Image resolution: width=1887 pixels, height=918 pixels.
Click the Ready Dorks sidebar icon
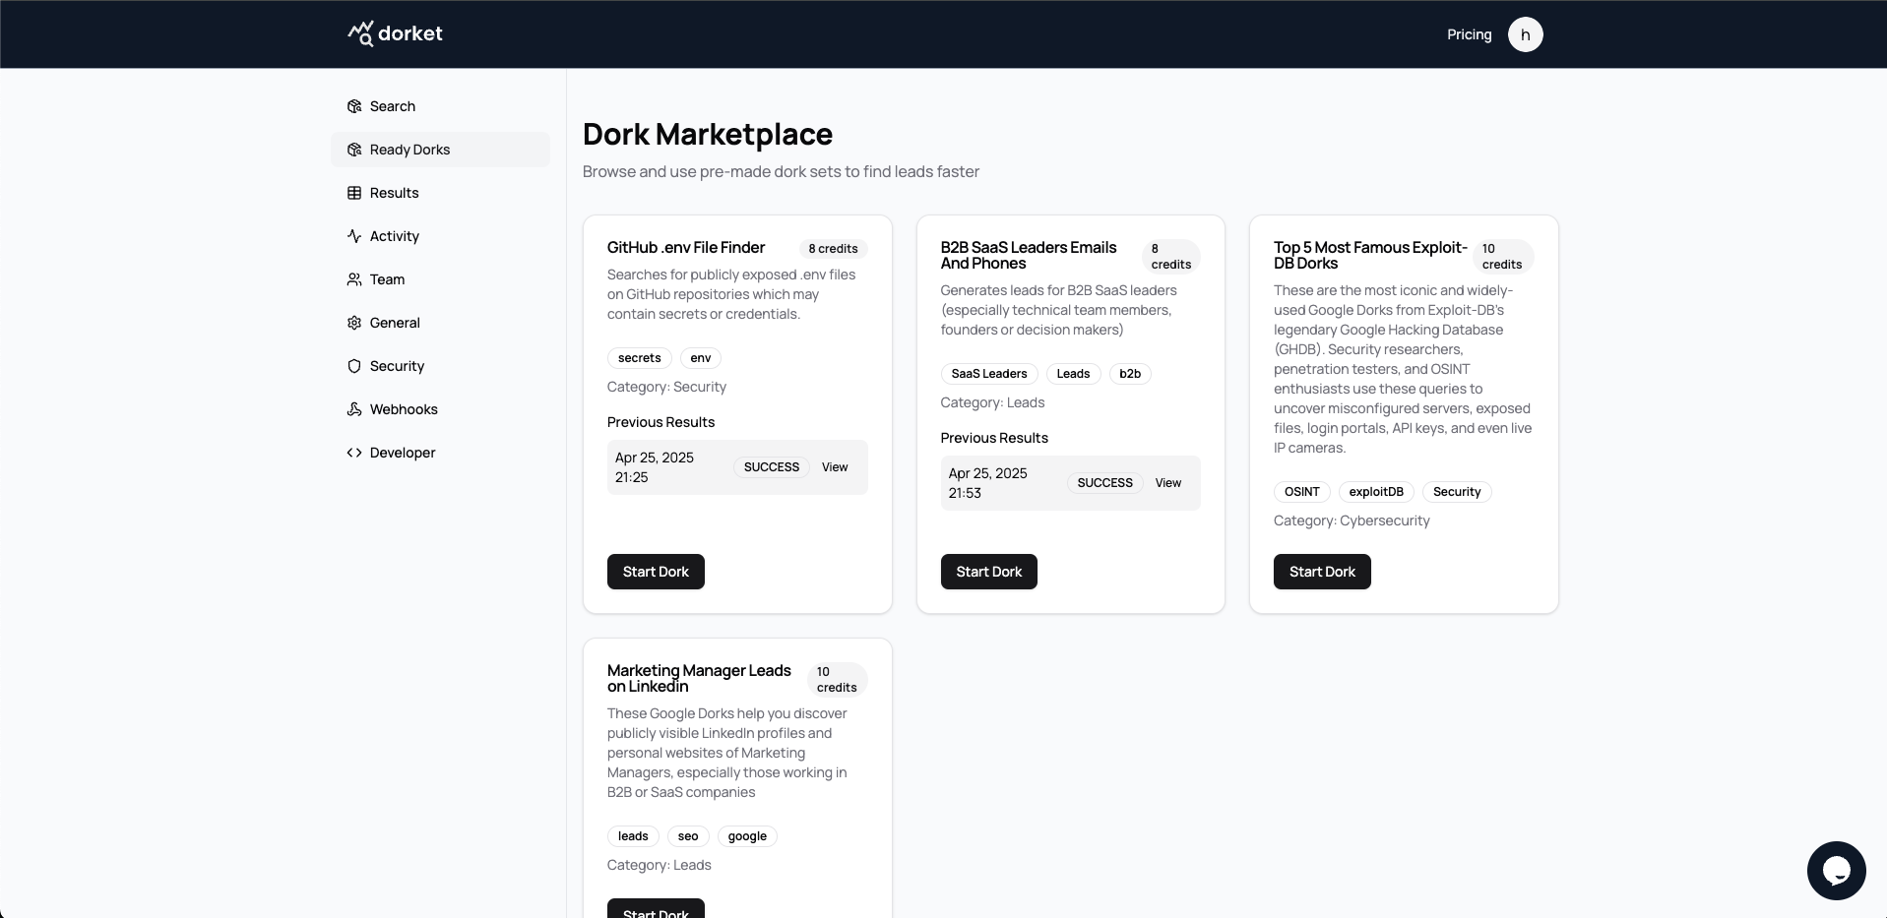click(x=354, y=150)
